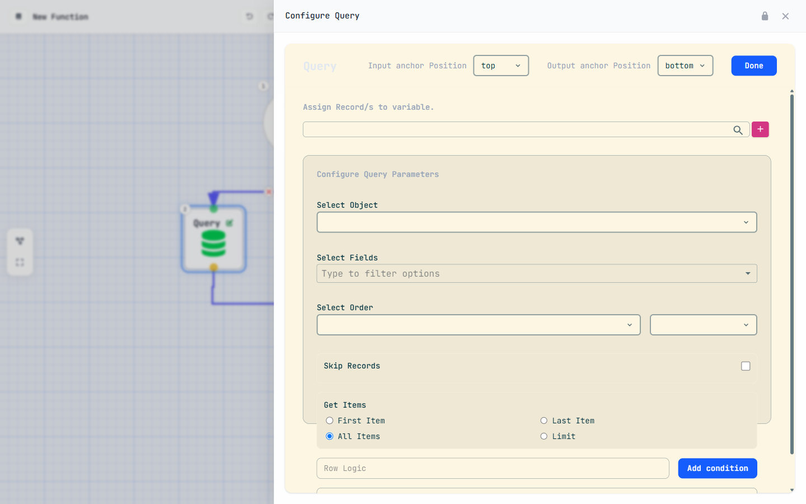Toggle the Skip Records checkbox
Screen dimensions: 806x504
point(746,366)
